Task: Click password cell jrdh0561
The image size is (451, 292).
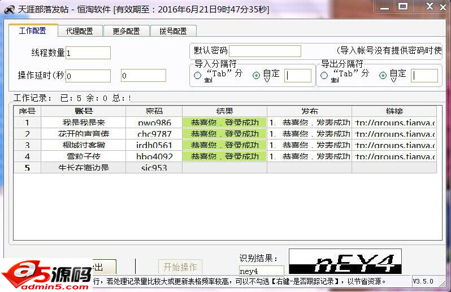Action: tap(154, 145)
